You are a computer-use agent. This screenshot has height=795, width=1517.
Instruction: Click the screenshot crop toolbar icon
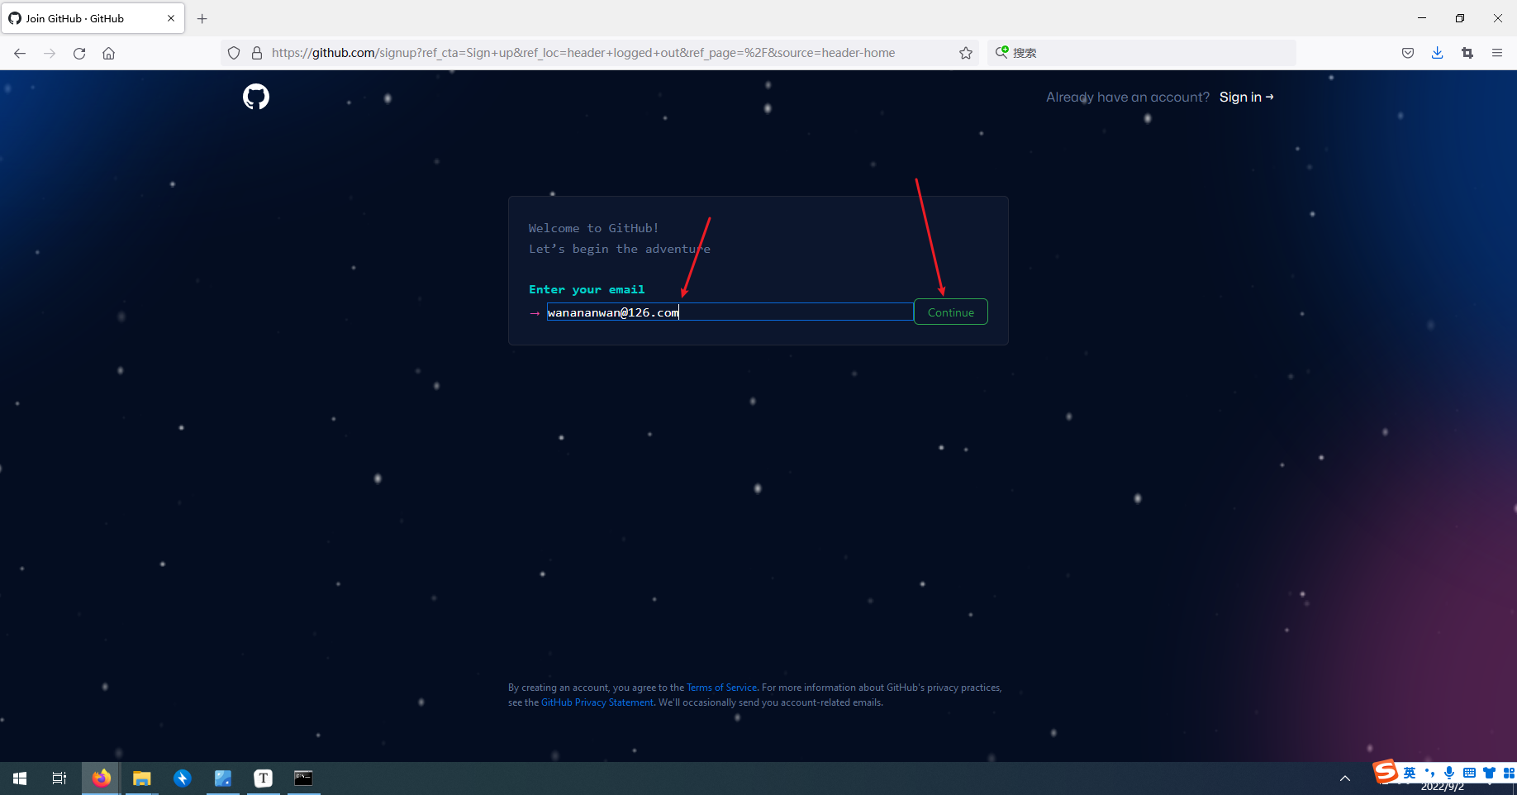[1467, 53]
